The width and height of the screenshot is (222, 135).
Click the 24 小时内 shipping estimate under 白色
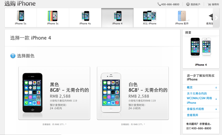[x=134, y=109]
